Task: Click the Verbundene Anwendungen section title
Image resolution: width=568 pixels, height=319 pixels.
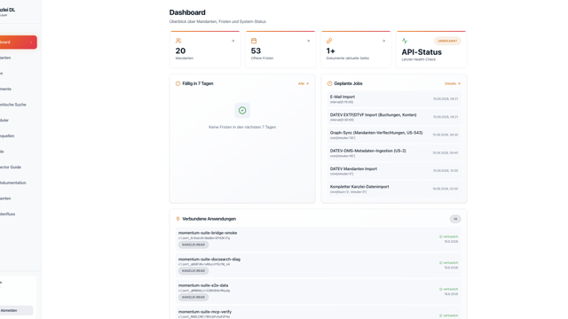Action: coord(209,219)
